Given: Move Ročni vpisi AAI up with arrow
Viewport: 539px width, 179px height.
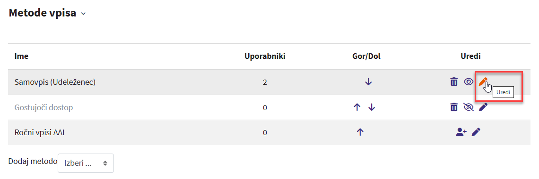Looking at the screenshot, I should (x=360, y=132).
